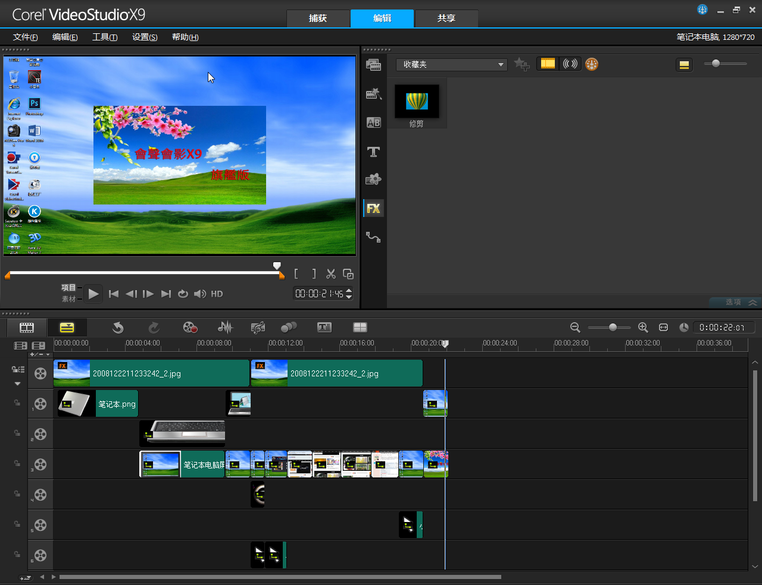Click the timeline horizontal scrollbar
Viewport: 762px width, 585px height.
[280, 577]
